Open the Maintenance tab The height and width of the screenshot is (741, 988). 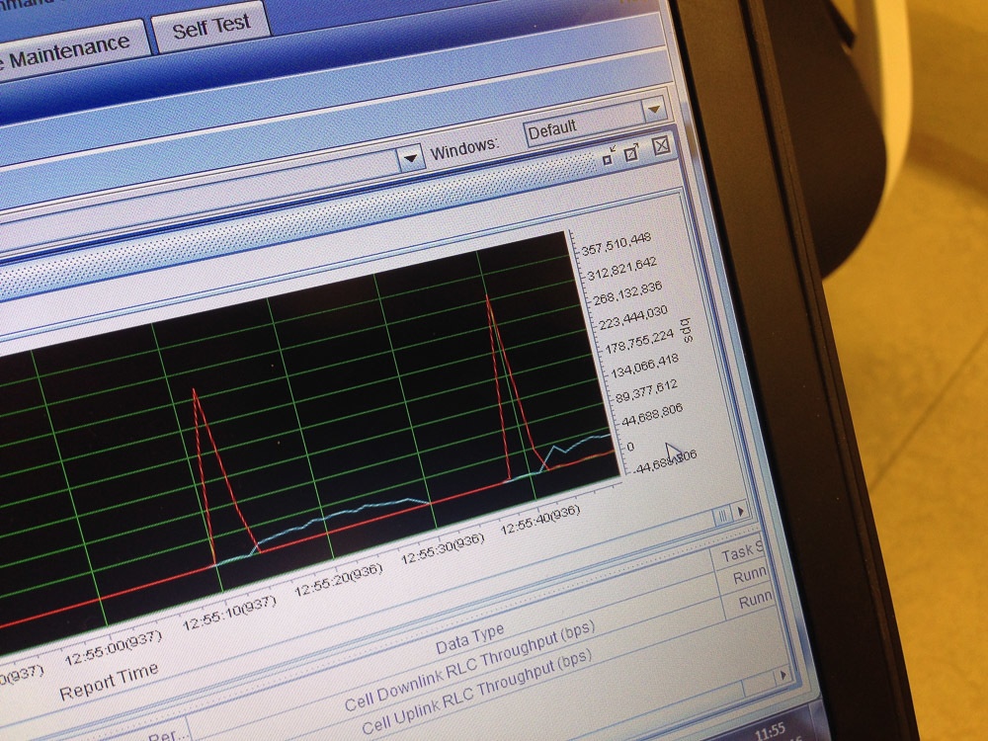69,51
